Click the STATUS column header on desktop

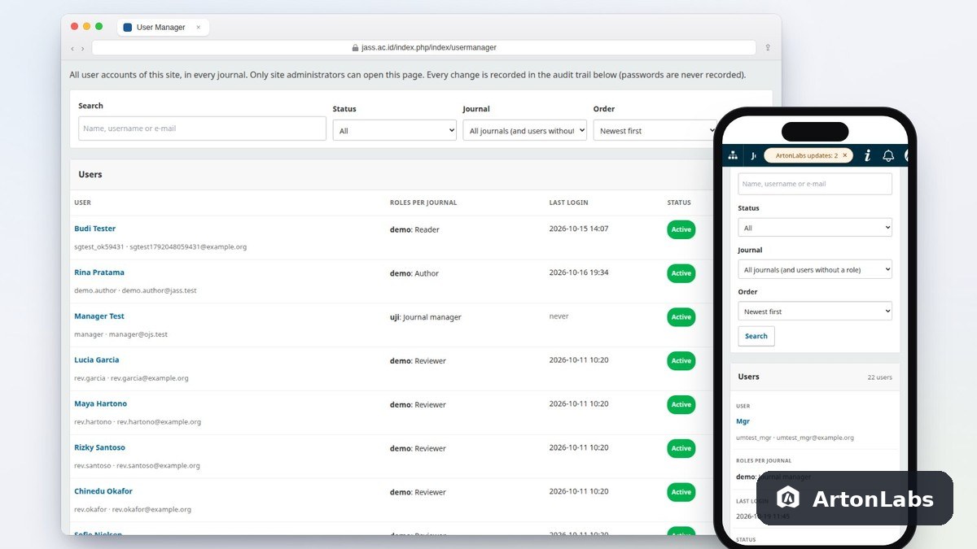coord(679,203)
